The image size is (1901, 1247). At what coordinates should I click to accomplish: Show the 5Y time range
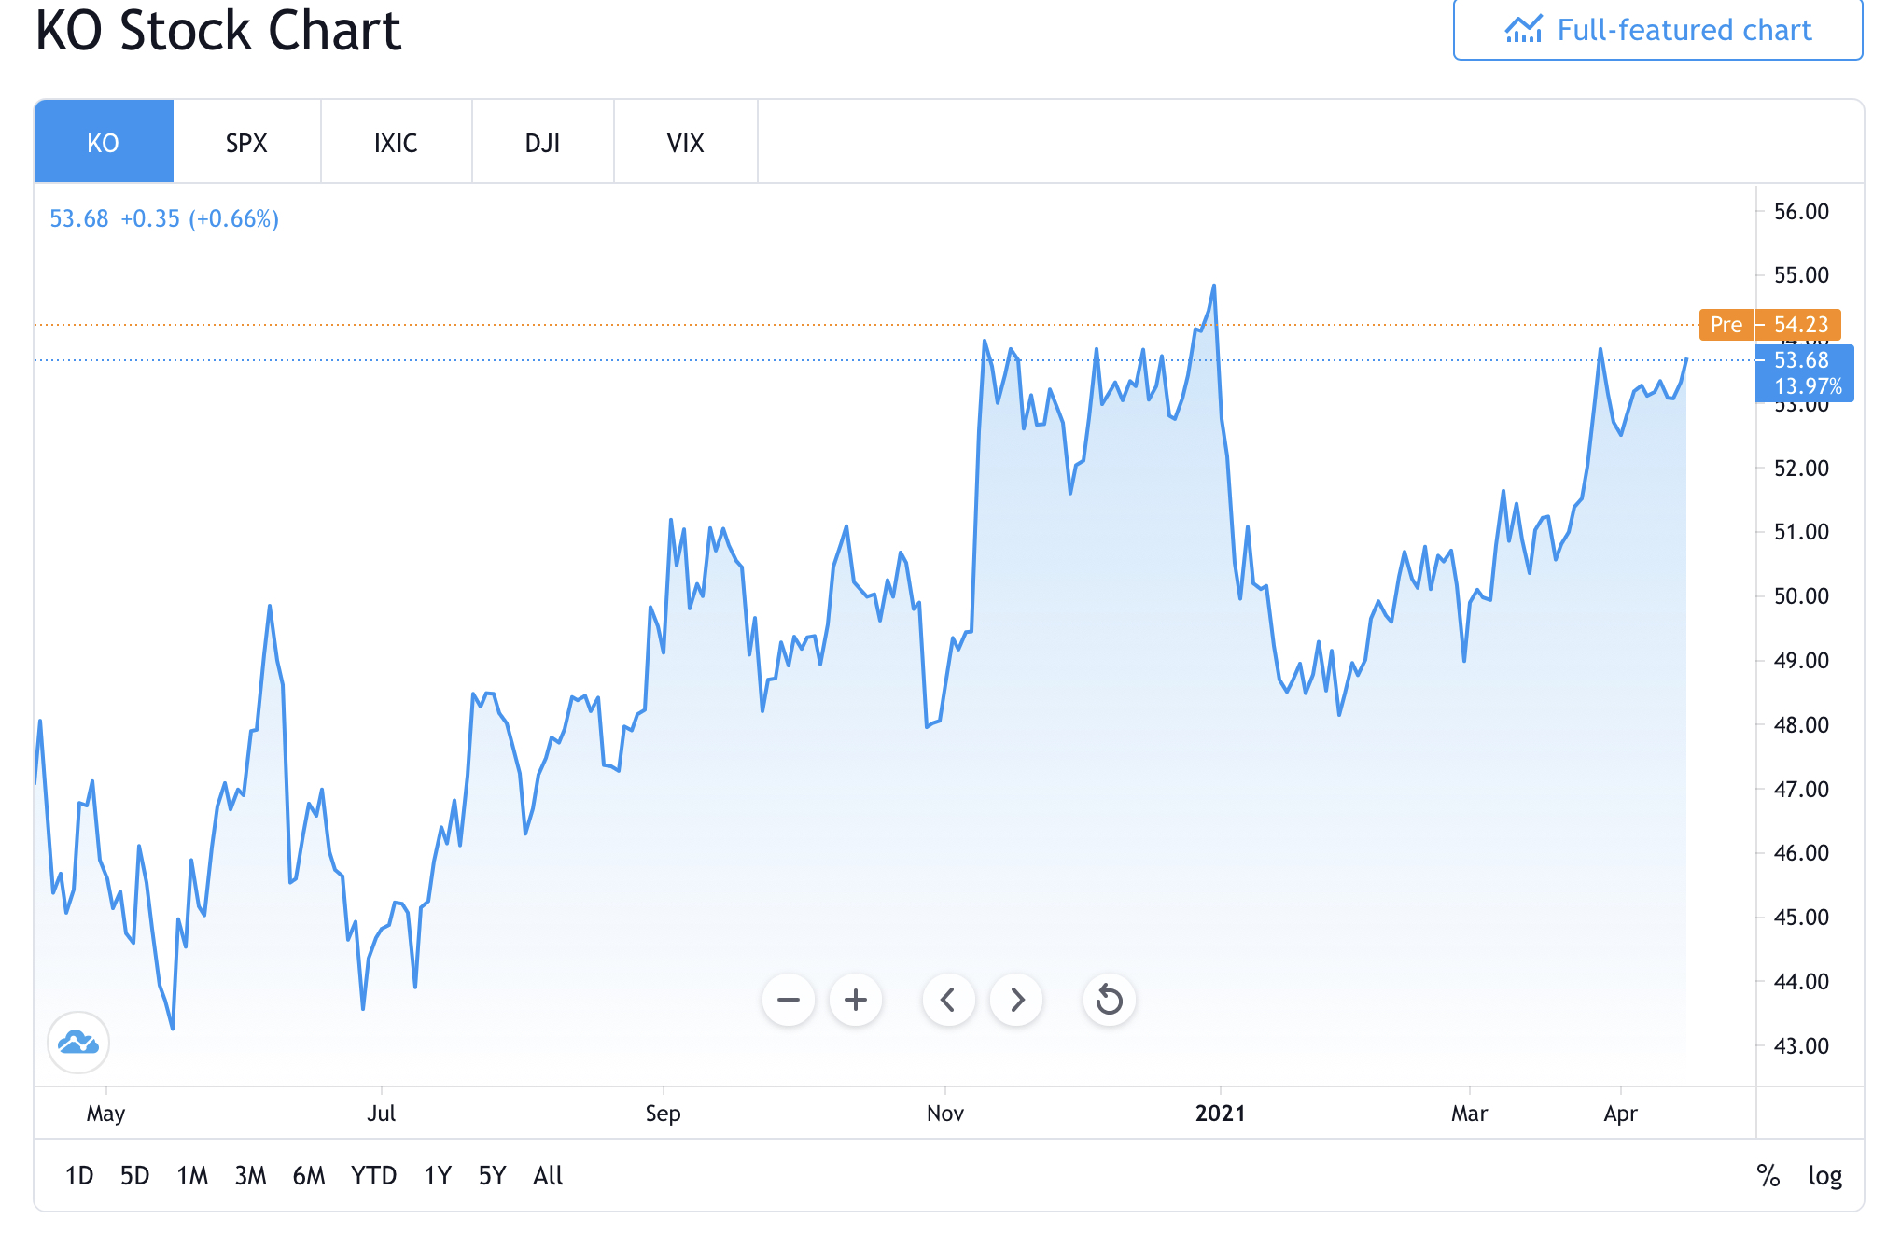(492, 1175)
